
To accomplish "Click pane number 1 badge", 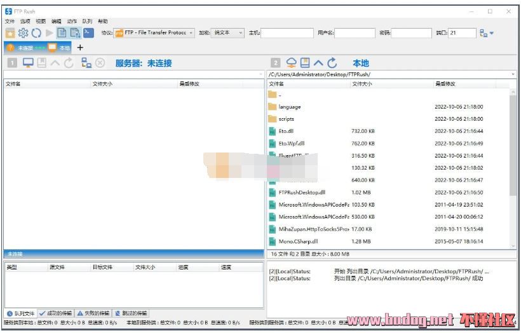I will (12, 63).
